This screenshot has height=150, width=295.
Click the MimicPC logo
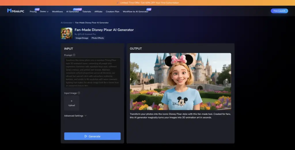tap(16, 11)
